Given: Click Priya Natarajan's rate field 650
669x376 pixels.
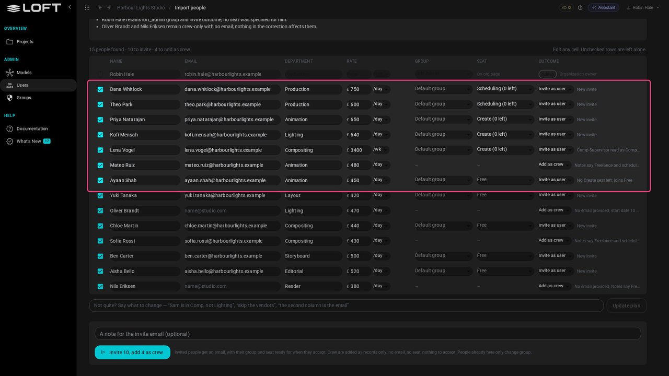Looking at the screenshot, I should click(x=360, y=120).
